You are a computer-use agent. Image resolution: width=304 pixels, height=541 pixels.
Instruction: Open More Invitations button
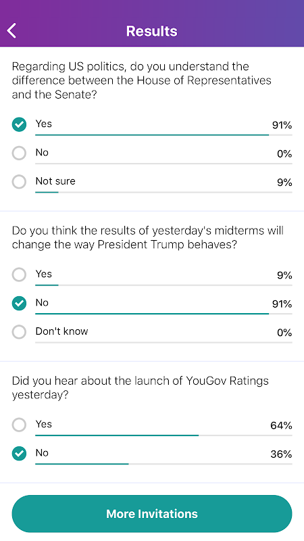[152, 514]
